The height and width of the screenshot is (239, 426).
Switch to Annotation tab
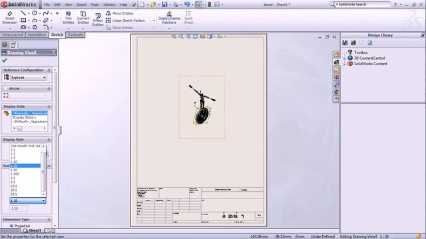(37, 35)
